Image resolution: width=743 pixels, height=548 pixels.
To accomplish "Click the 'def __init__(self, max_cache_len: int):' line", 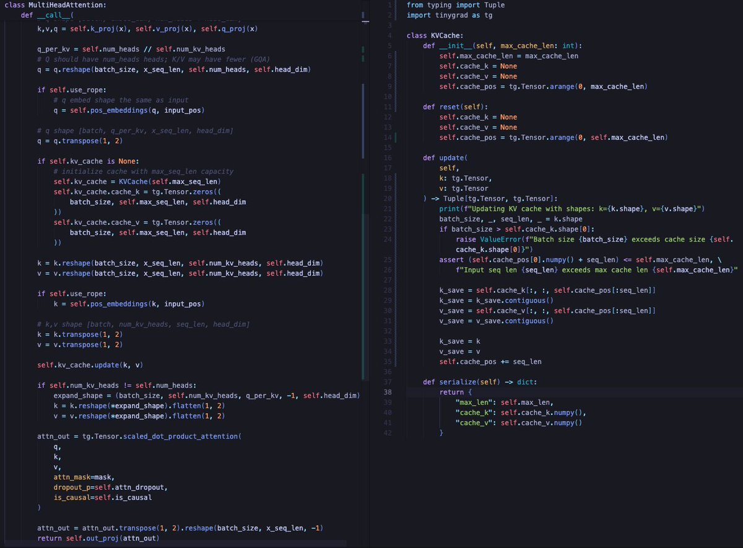I will (503, 46).
